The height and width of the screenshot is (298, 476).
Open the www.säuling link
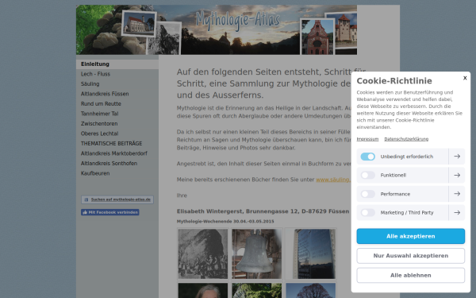click(333, 180)
